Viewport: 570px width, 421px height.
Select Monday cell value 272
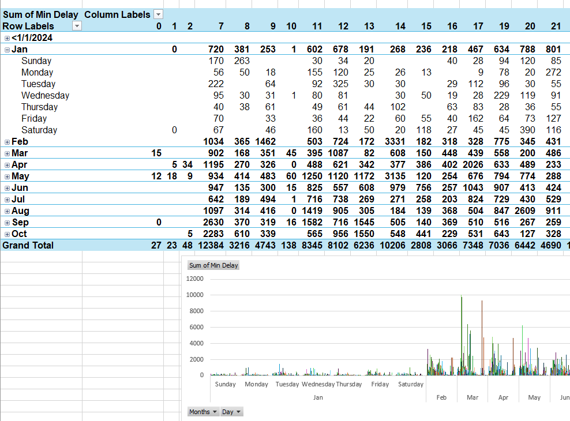553,72
